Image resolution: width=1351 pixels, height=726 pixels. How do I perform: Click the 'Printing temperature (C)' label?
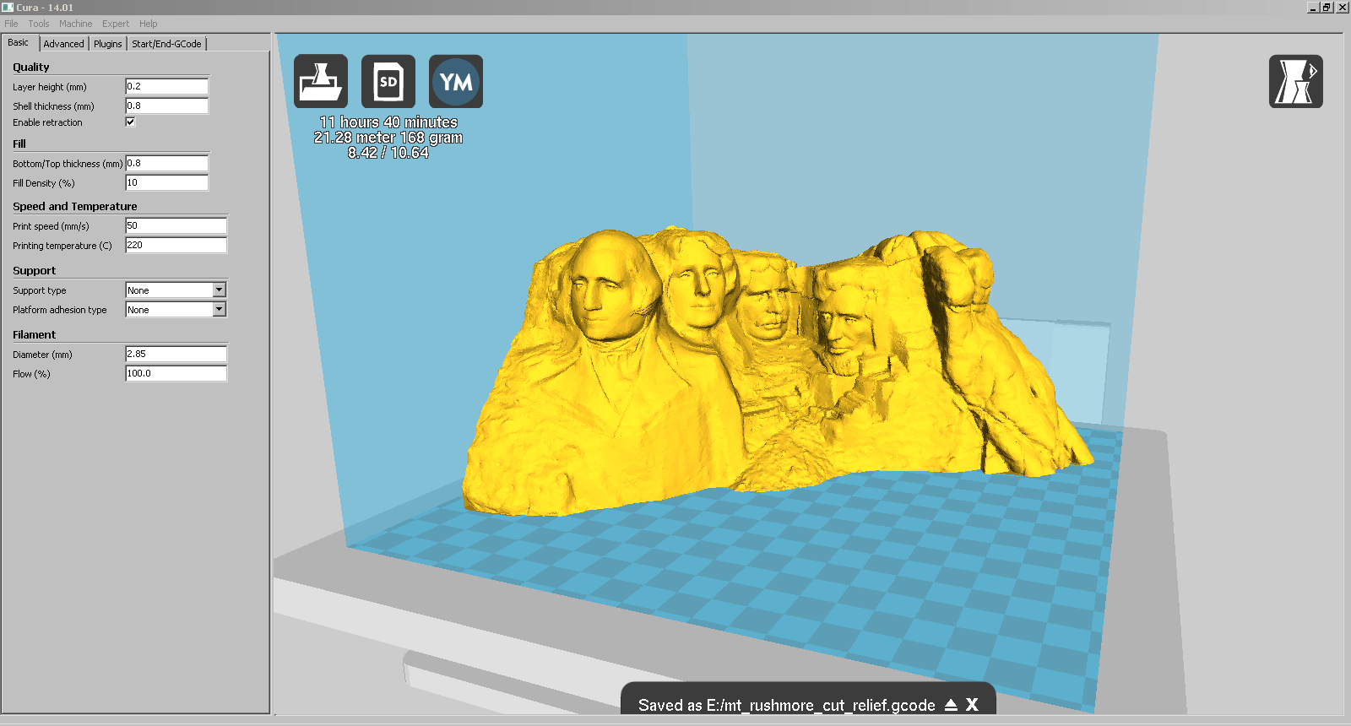tap(62, 246)
